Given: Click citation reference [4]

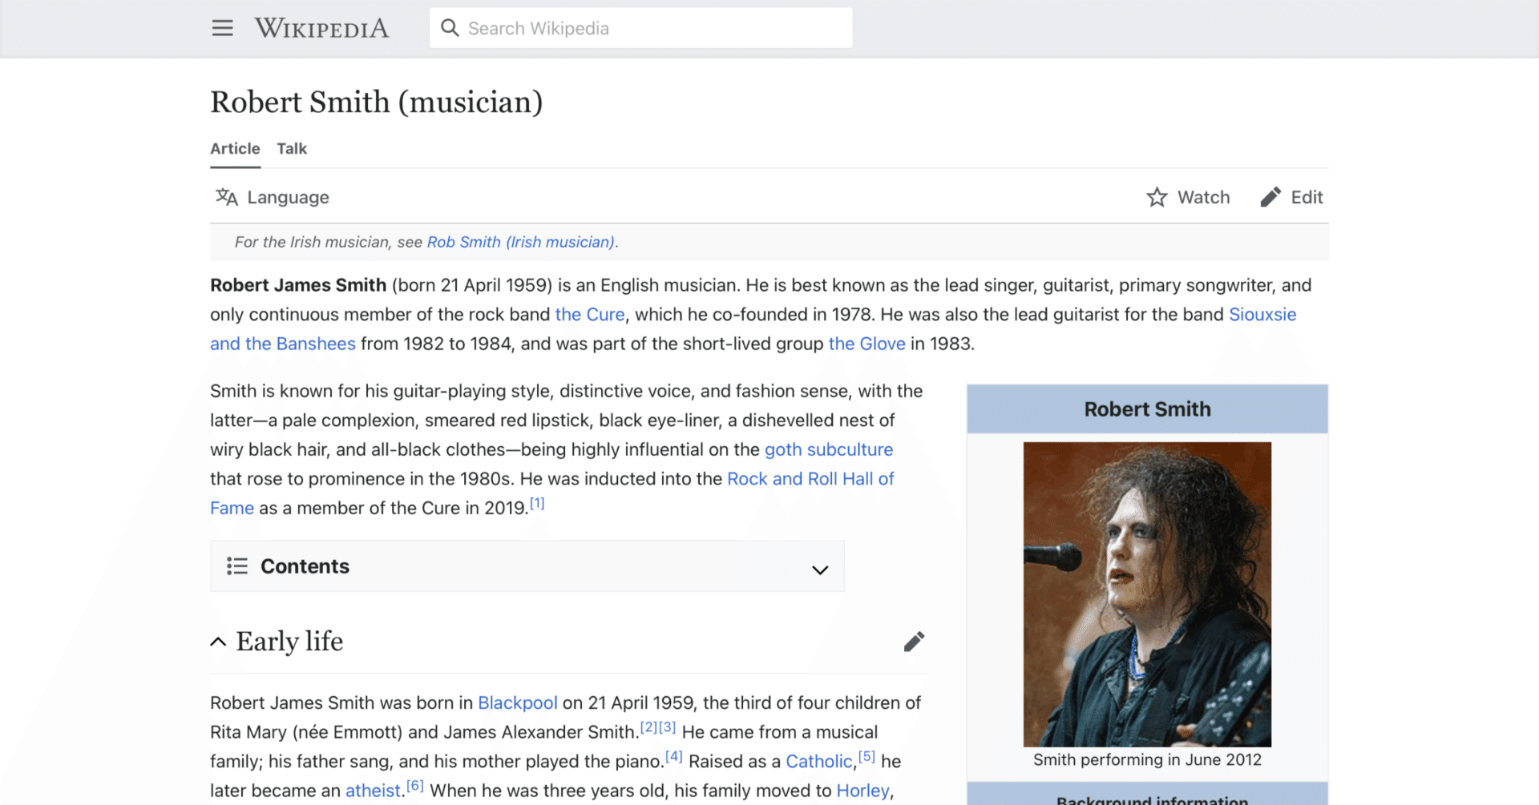Looking at the screenshot, I should pyautogui.click(x=674, y=756).
